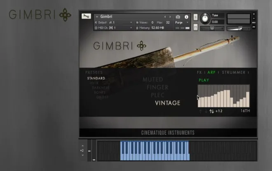Click the Voices count value 0

tap(152, 23)
